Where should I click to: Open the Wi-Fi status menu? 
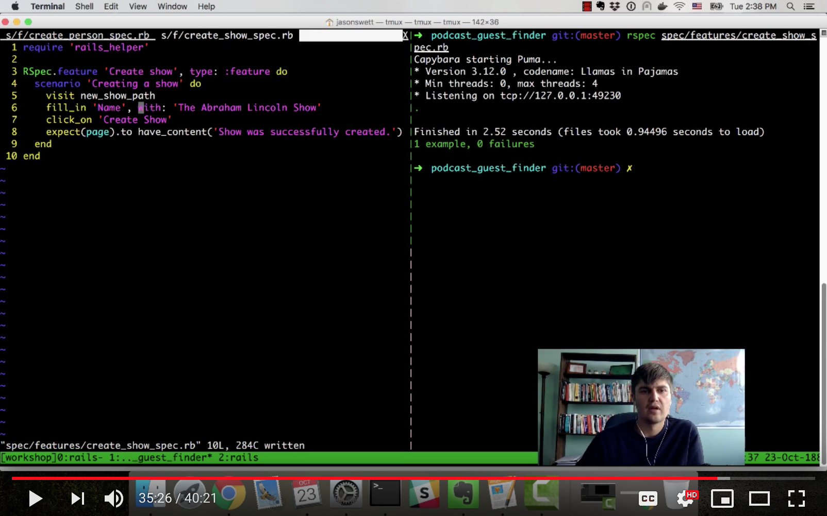(680, 6)
